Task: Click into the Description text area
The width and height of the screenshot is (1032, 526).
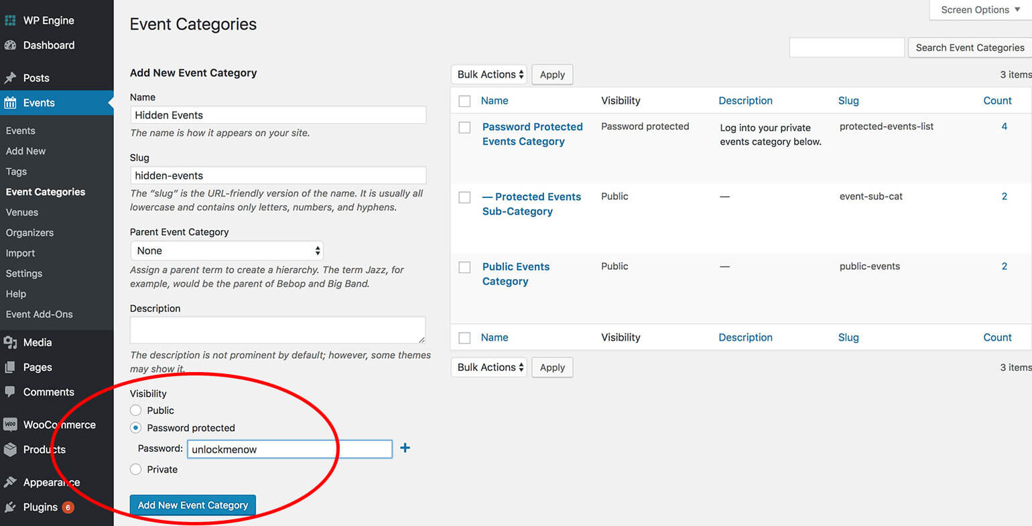Action: pos(277,330)
